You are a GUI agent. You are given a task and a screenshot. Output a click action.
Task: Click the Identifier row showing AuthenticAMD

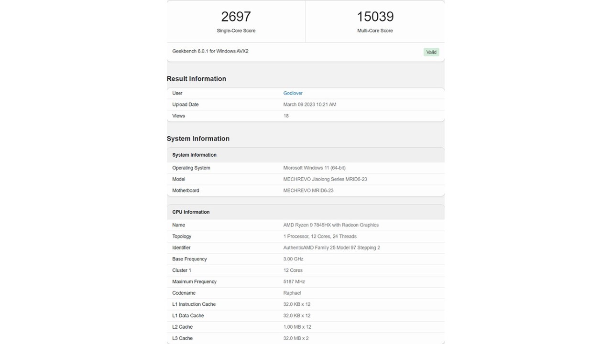[335, 247]
